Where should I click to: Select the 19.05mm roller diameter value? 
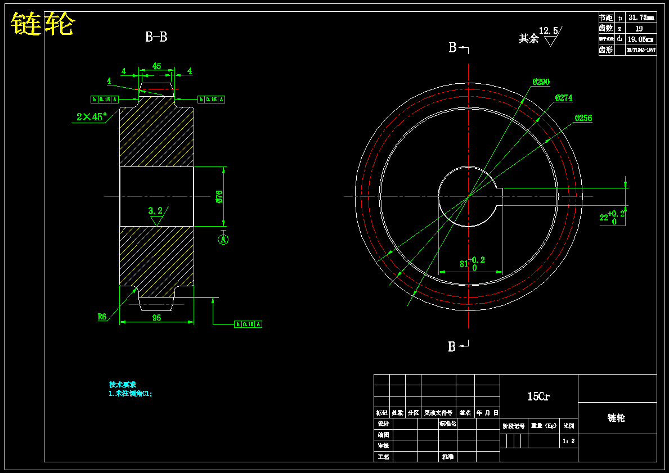[641, 39]
